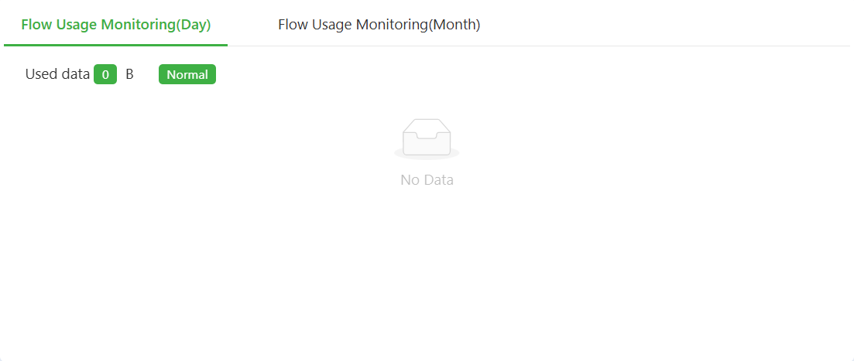
Task: Open the monthly flow usage view
Action: [379, 25]
